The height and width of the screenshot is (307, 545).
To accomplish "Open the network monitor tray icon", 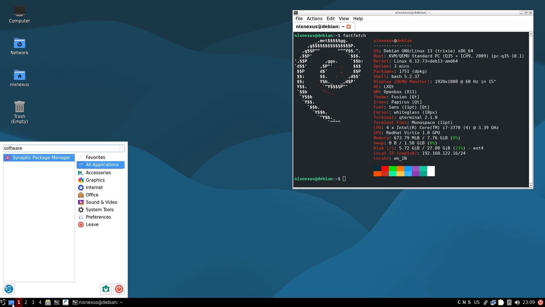I will pyautogui.click(x=493, y=302).
